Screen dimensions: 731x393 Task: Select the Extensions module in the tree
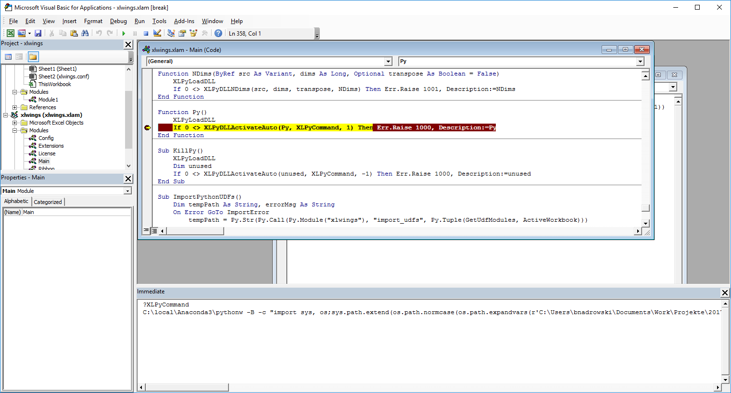pyautogui.click(x=50, y=145)
